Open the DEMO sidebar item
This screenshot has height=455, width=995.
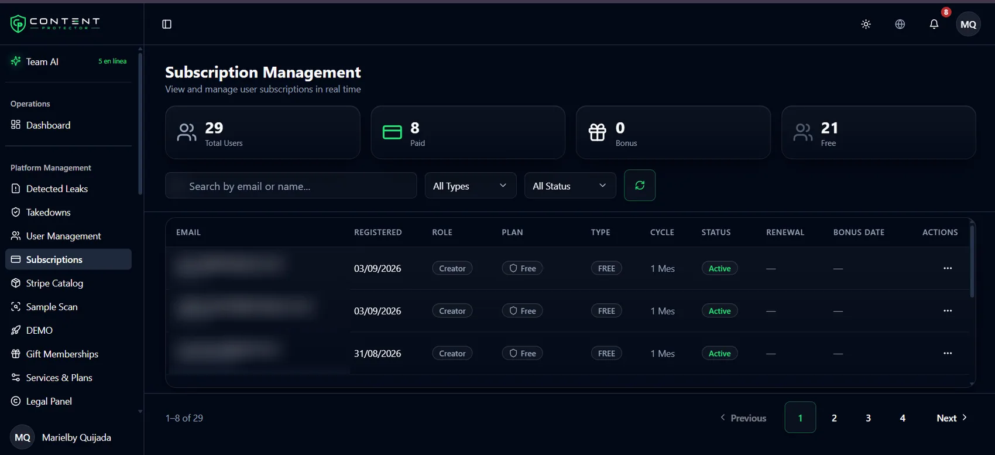(x=68, y=330)
